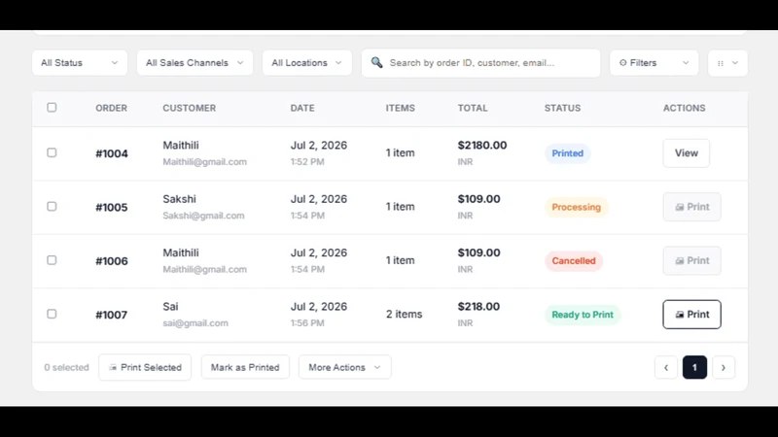Click the Ready to Print badge
The width and height of the screenshot is (778, 437).
pyautogui.click(x=583, y=315)
